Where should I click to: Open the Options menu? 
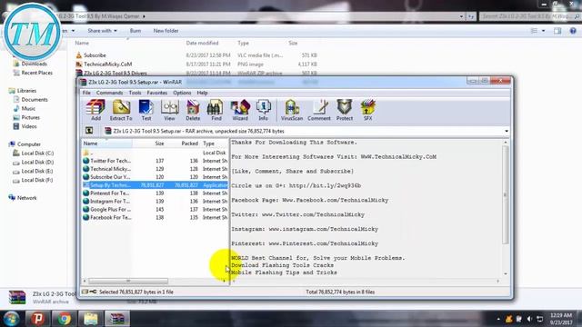point(182,93)
